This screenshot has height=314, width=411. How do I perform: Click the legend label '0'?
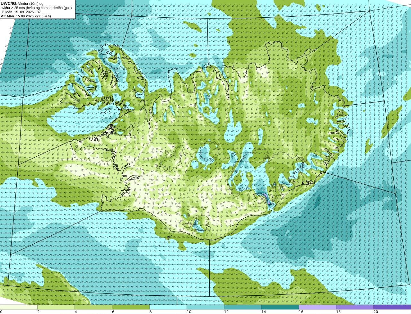1,312
